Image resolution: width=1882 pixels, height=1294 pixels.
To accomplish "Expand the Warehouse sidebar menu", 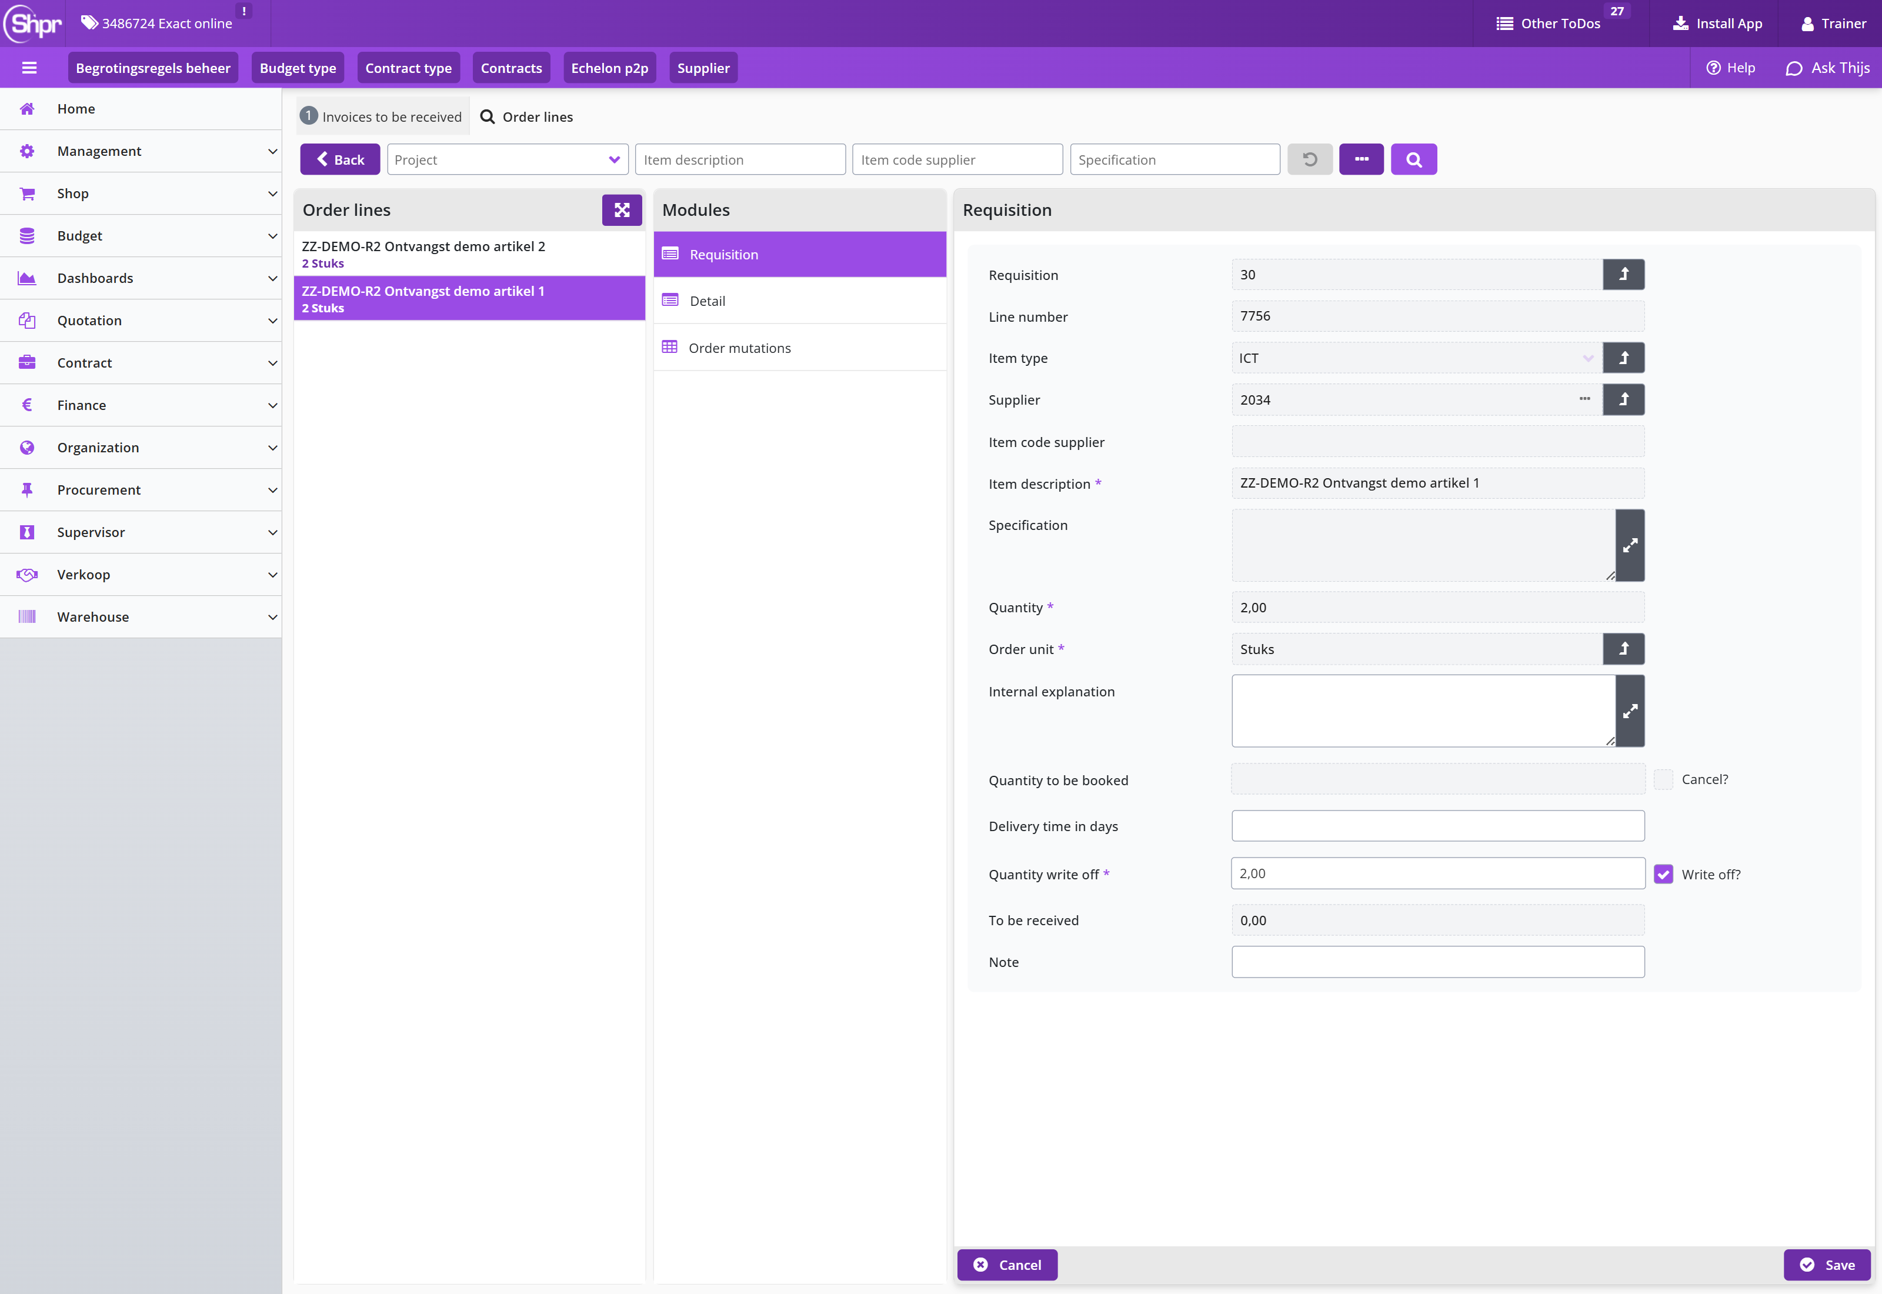I will [x=141, y=617].
